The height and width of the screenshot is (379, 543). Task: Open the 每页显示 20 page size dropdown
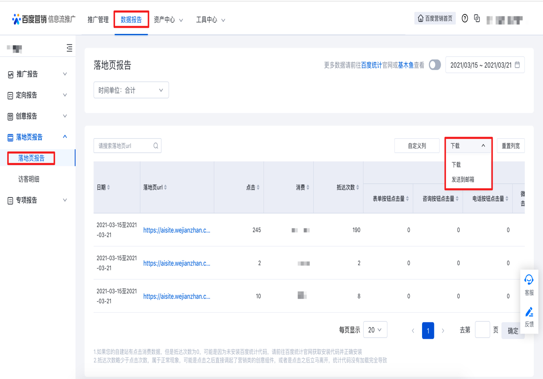click(x=375, y=330)
